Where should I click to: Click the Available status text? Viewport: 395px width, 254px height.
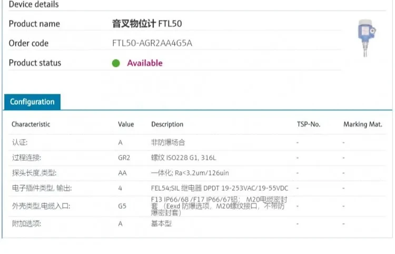click(x=145, y=63)
